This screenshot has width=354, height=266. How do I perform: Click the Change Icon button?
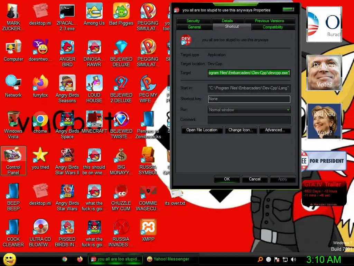pyautogui.click(x=241, y=130)
